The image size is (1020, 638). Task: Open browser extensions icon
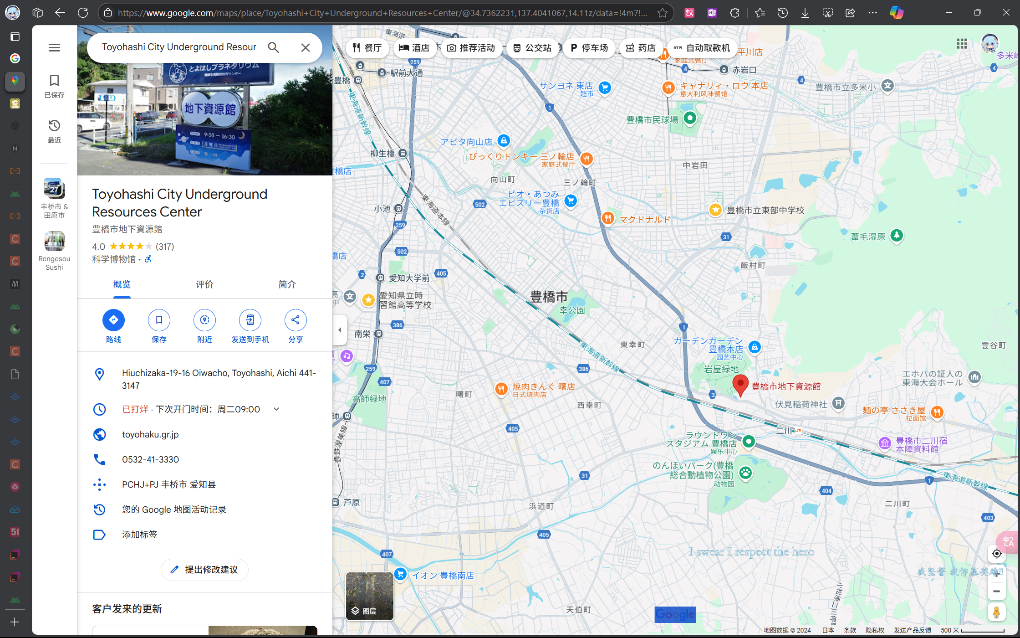734,13
